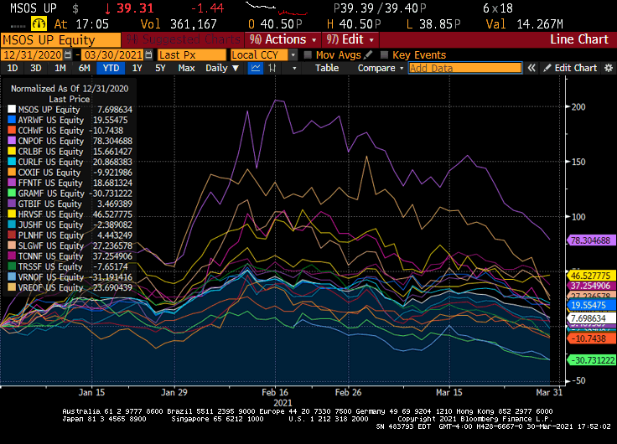Select the bar chart style icon
The image size is (617, 444).
[272, 68]
